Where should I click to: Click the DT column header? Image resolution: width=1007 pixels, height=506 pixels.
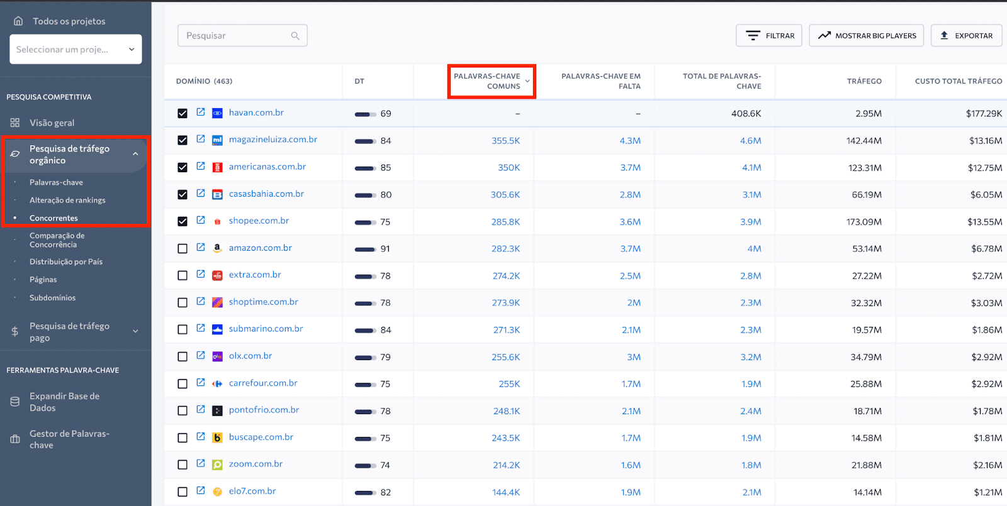(x=359, y=81)
